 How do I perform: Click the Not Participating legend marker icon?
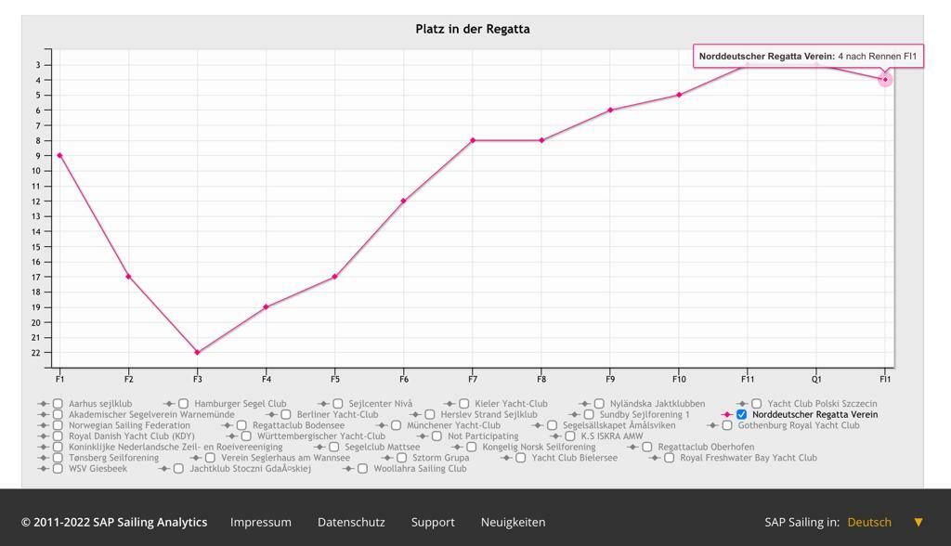pyautogui.click(x=423, y=436)
